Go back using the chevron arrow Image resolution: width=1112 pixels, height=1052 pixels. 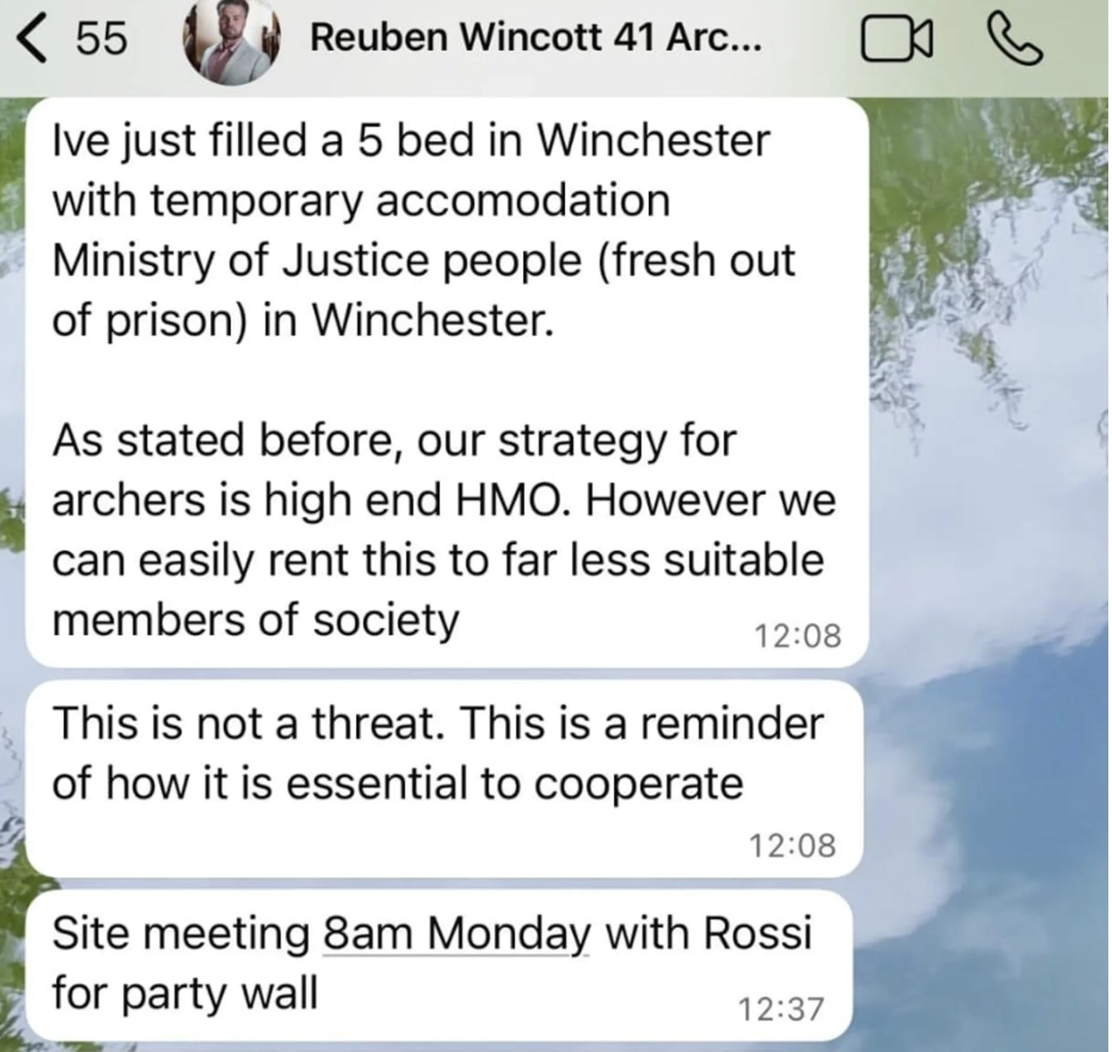coord(38,39)
